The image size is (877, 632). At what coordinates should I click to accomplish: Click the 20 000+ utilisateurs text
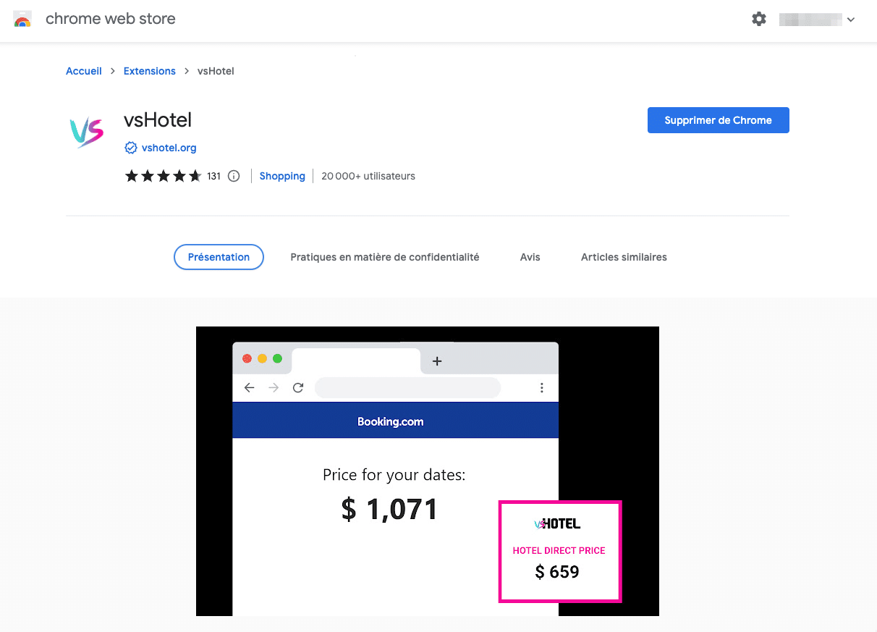click(368, 176)
